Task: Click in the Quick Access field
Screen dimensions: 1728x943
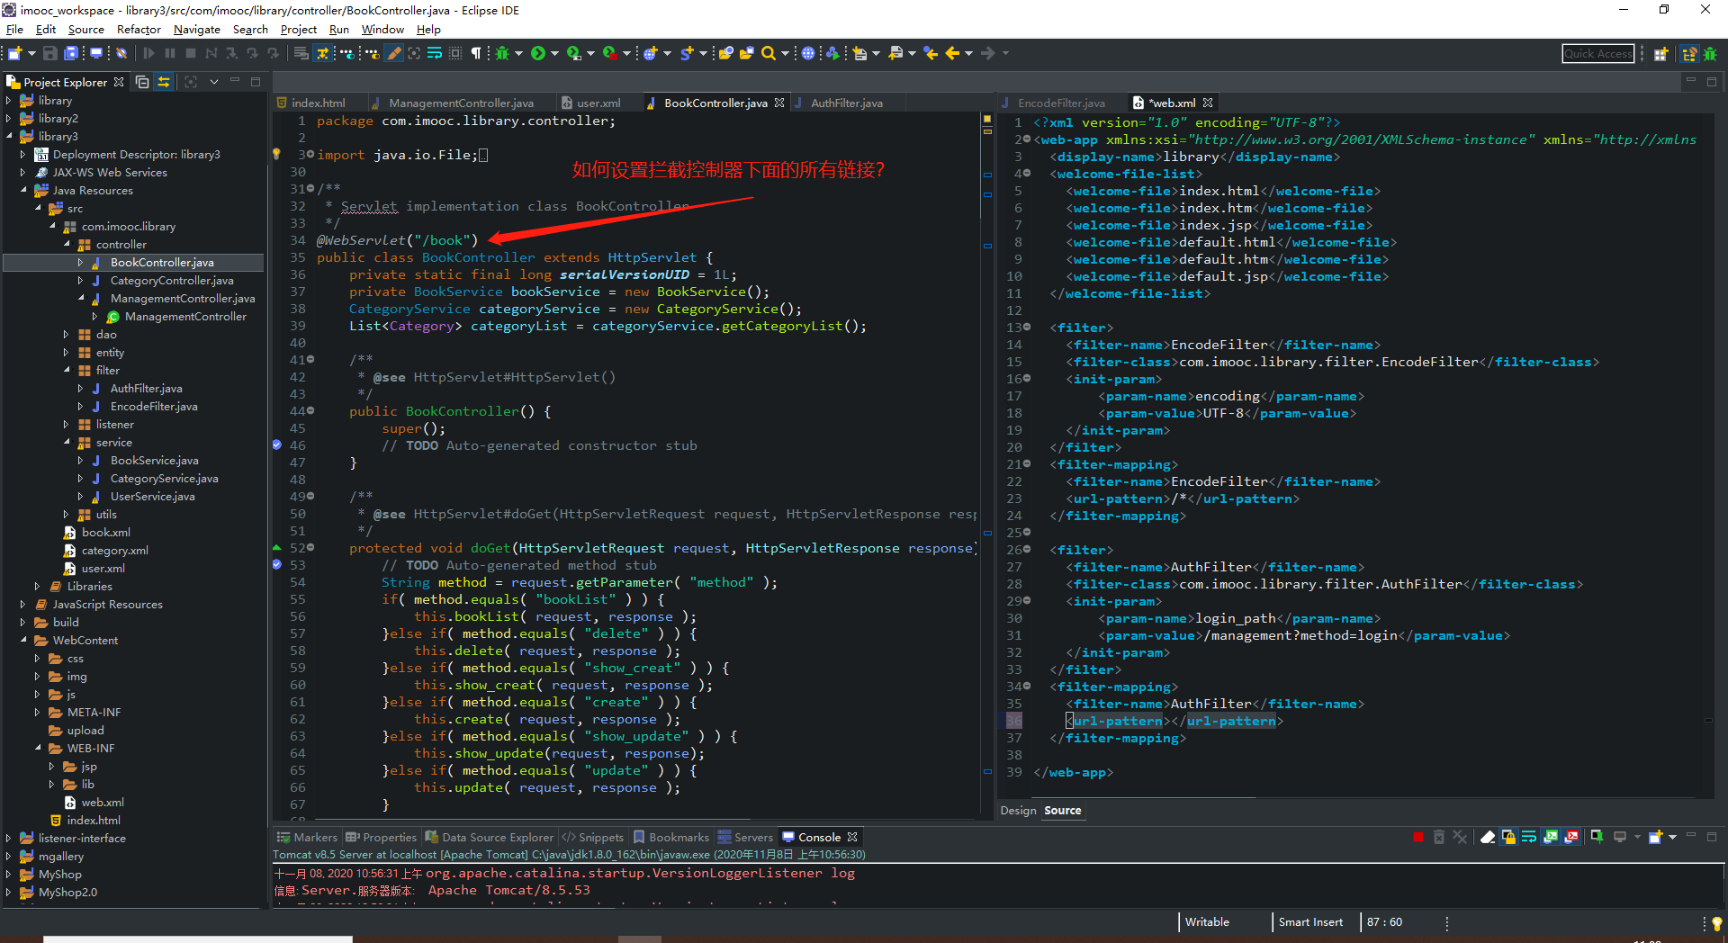Action: (1597, 54)
